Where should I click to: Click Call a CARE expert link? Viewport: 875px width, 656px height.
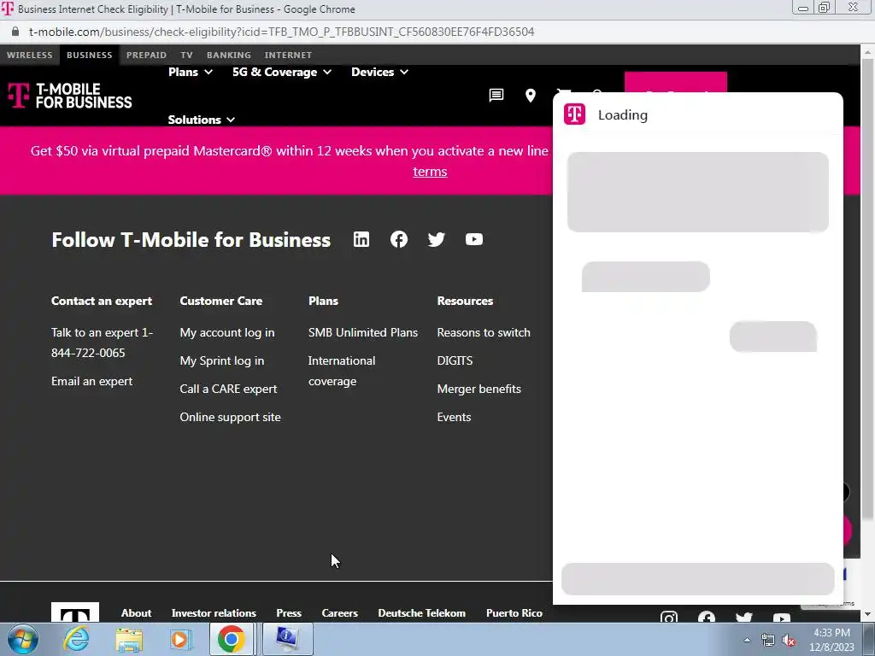pyautogui.click(x=228, y=389)
